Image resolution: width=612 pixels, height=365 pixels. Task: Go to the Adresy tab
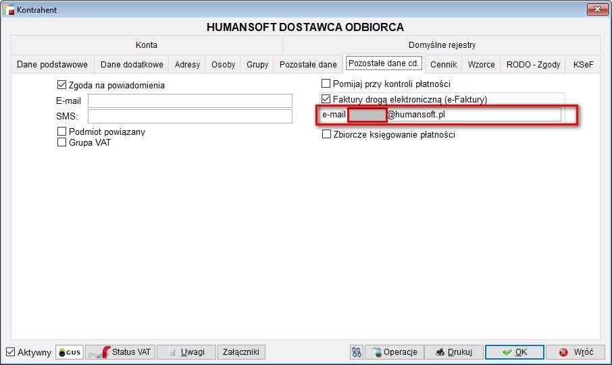tap(187, 64)
